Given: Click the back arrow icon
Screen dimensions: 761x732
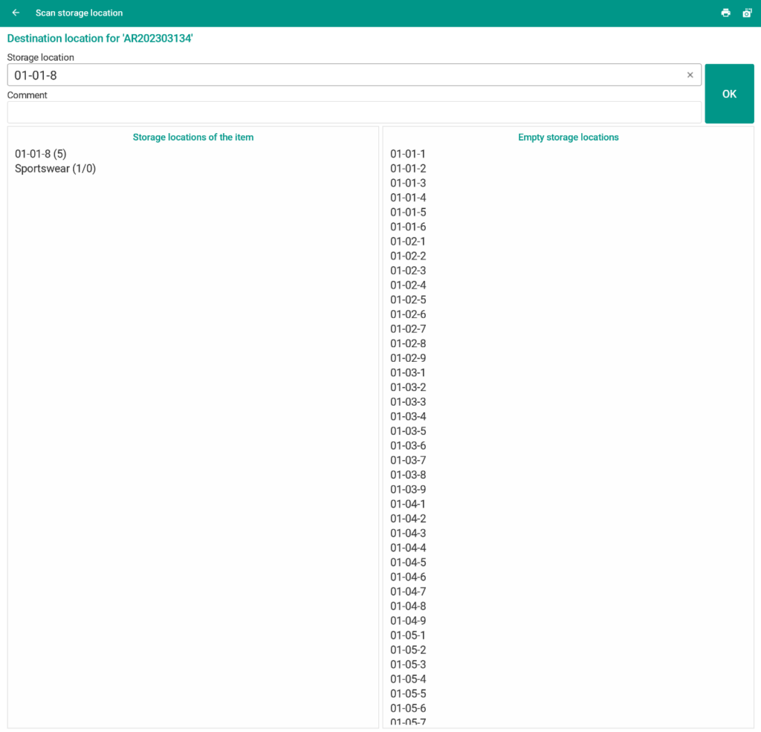Looking at the screenshot, I should coord(16,13).
